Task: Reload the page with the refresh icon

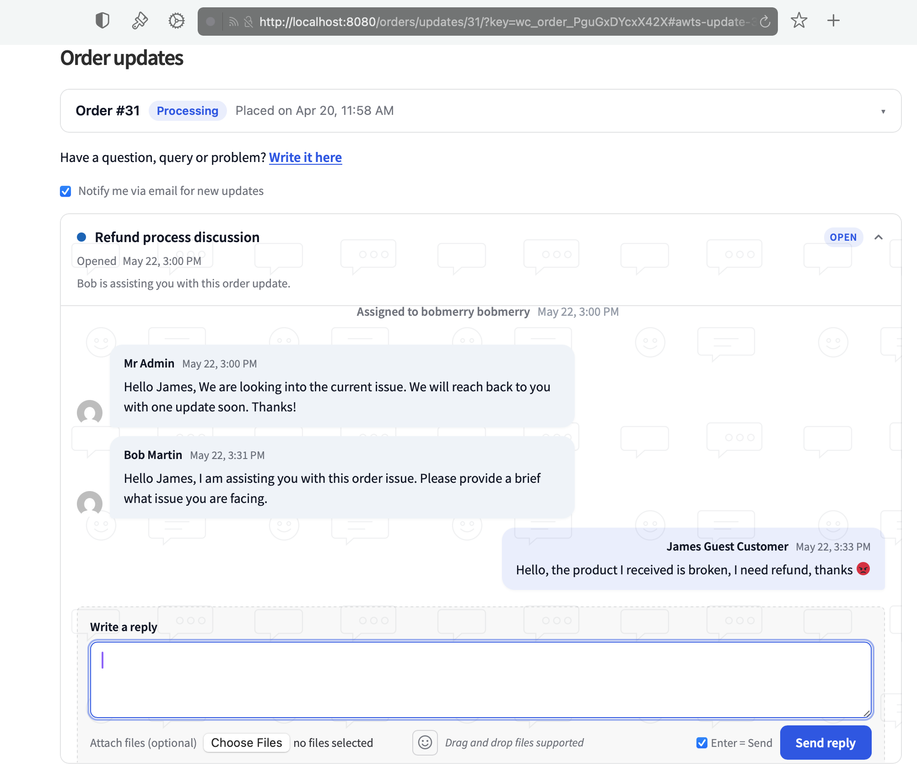Action: click(765, 22)
